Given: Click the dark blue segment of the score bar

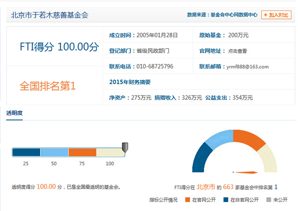Looking at the screenshot, I should click(x=26, y=152).
